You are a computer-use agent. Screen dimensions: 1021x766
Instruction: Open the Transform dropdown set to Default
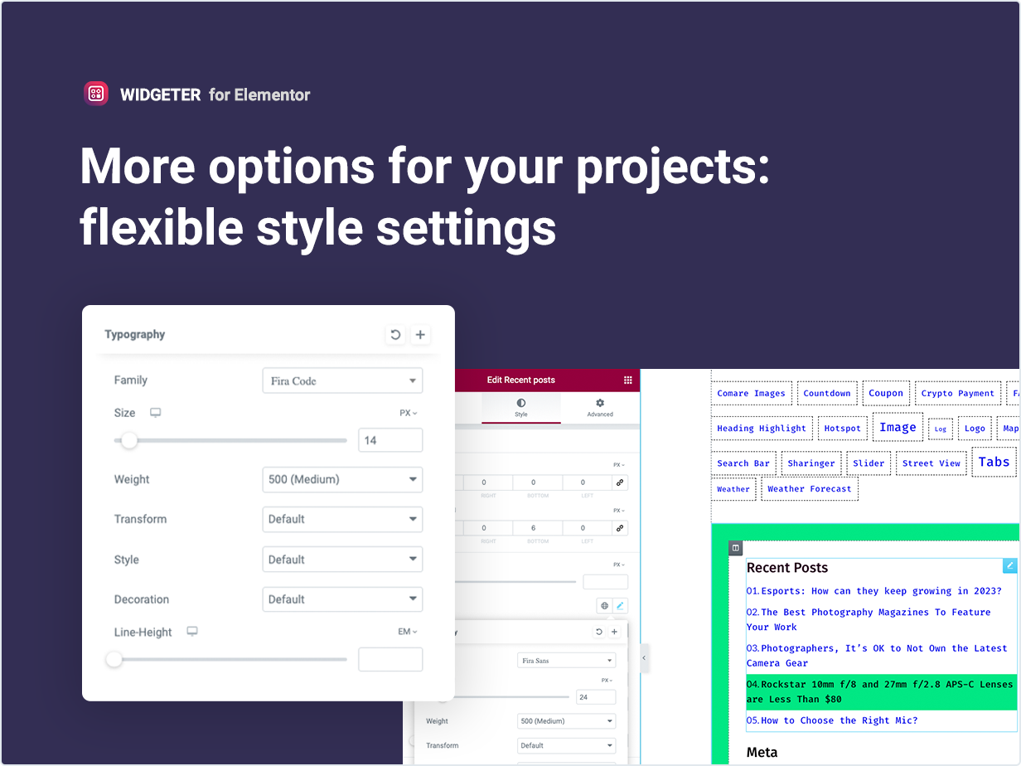[x=342, y=519]
